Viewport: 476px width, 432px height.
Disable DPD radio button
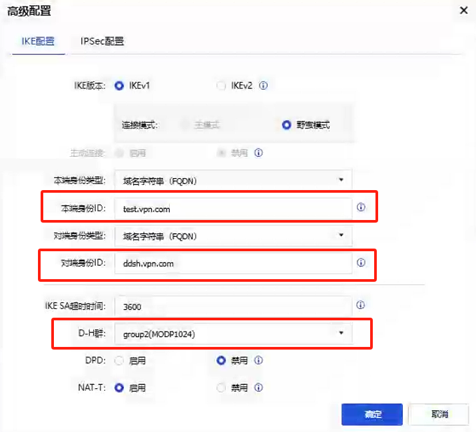click(x=221, y=360)
